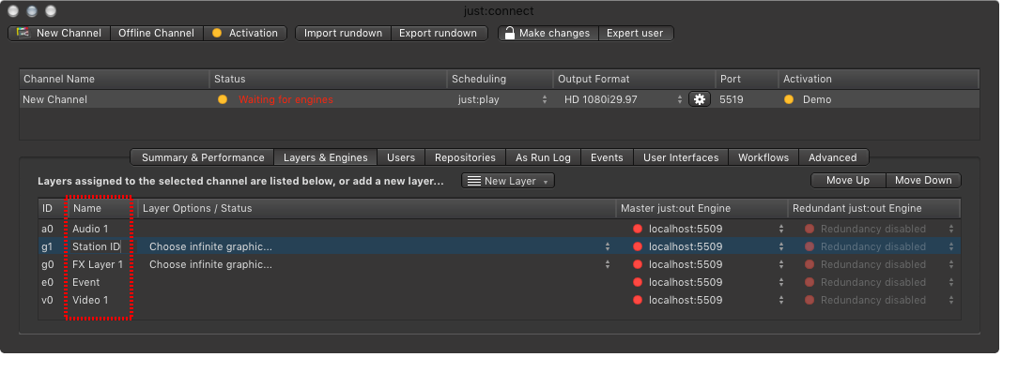The image size is (1018, 372).
Task: Switch to the Layers & Engines tab
Action: (x=326, y=157)
